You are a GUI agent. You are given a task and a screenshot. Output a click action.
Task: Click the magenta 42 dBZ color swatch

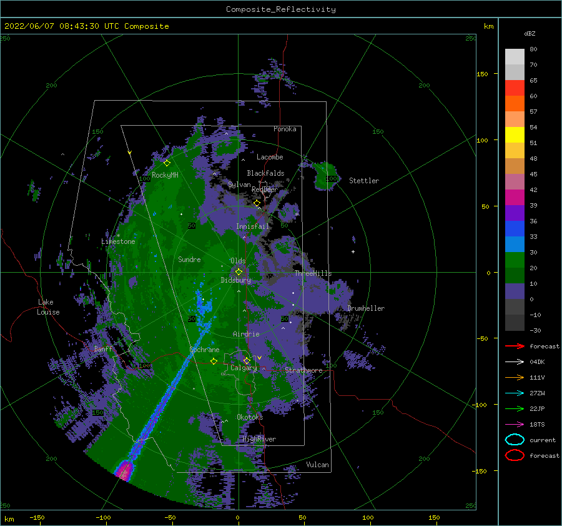(515, 197)
